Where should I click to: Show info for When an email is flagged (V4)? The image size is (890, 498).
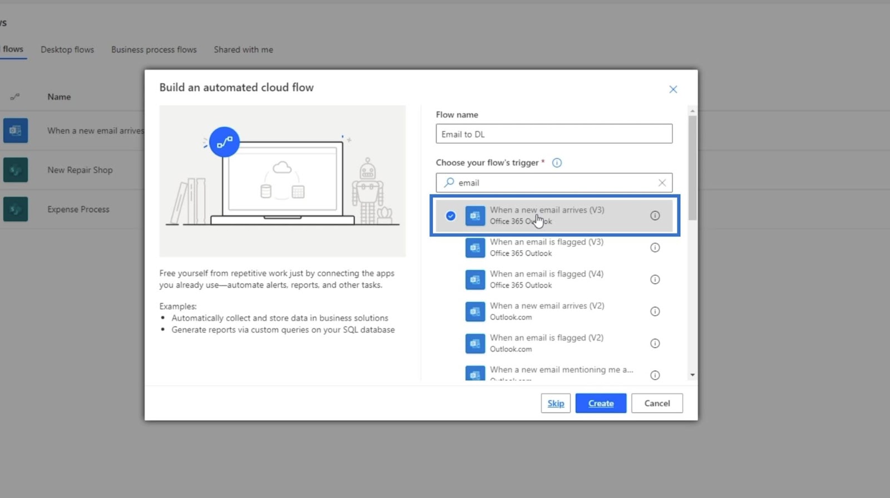point(655,280)
